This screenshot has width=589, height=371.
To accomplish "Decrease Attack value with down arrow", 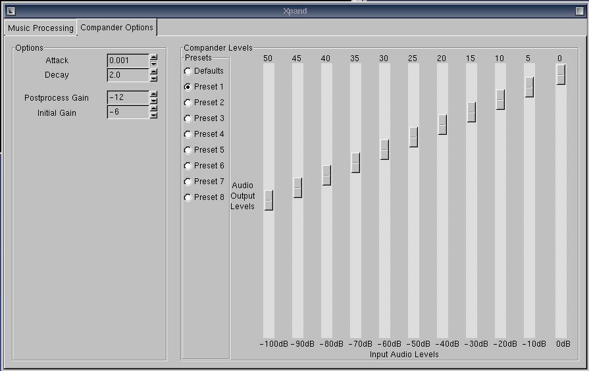I will [x=153, y=64].
